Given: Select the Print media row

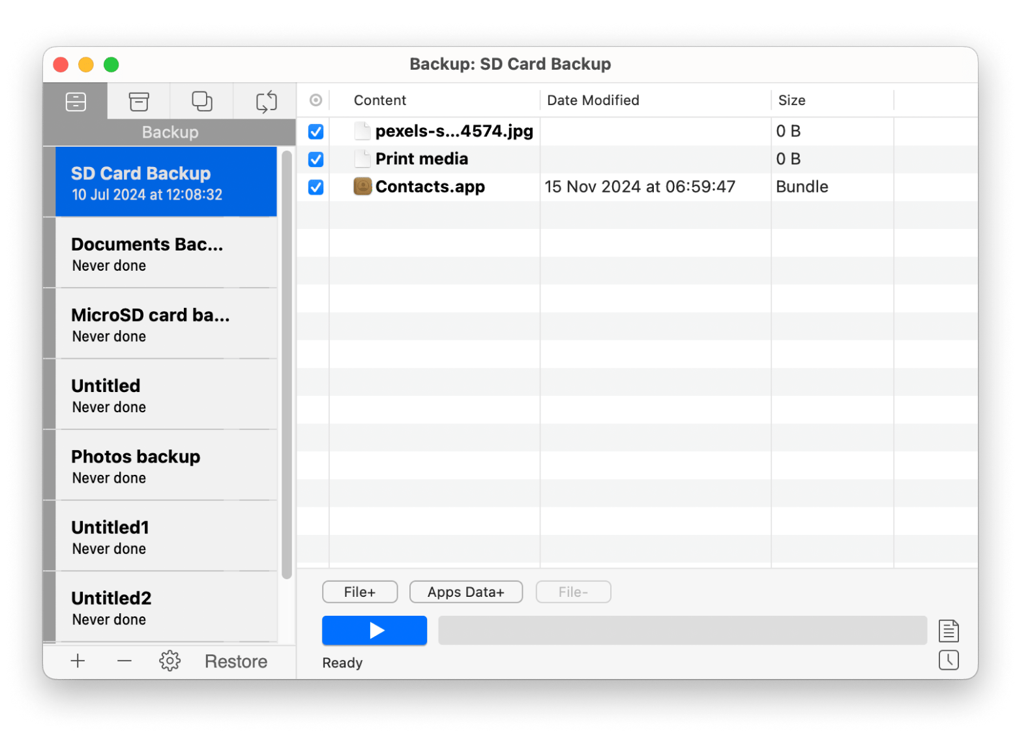Looking at the screenshot, I should tap(637, 159).
